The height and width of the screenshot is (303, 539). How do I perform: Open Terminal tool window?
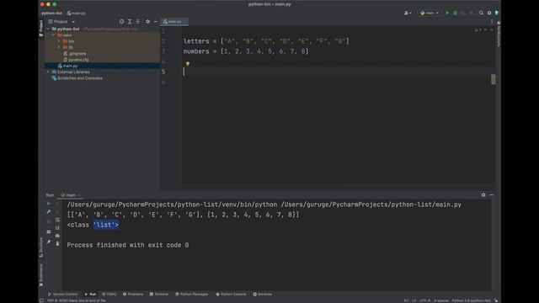tap(159, 295)
